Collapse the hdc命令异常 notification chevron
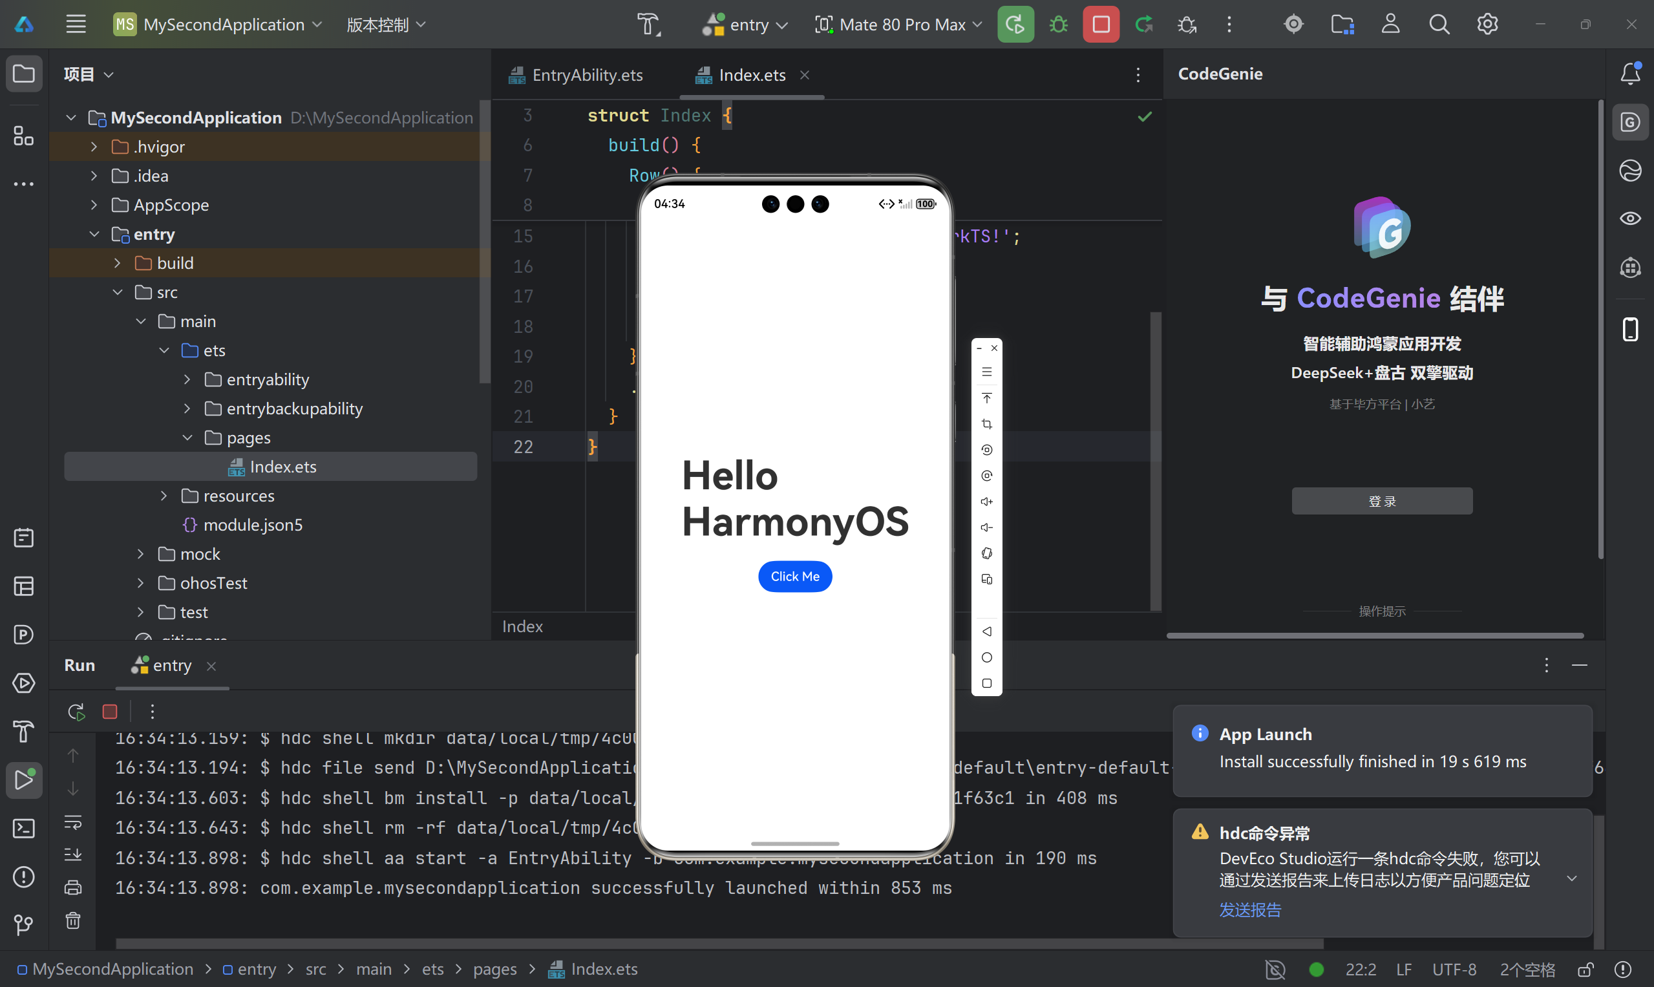Viewport: 1654px width, 987px height. pos(1572,878)
